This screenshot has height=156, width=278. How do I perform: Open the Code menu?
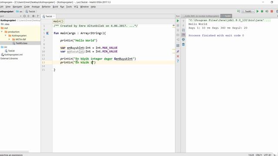[27, 7]
